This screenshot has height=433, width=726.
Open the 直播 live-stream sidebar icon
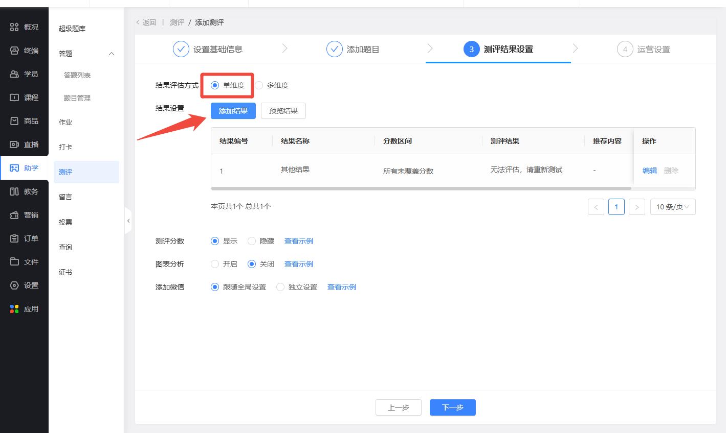14,145
